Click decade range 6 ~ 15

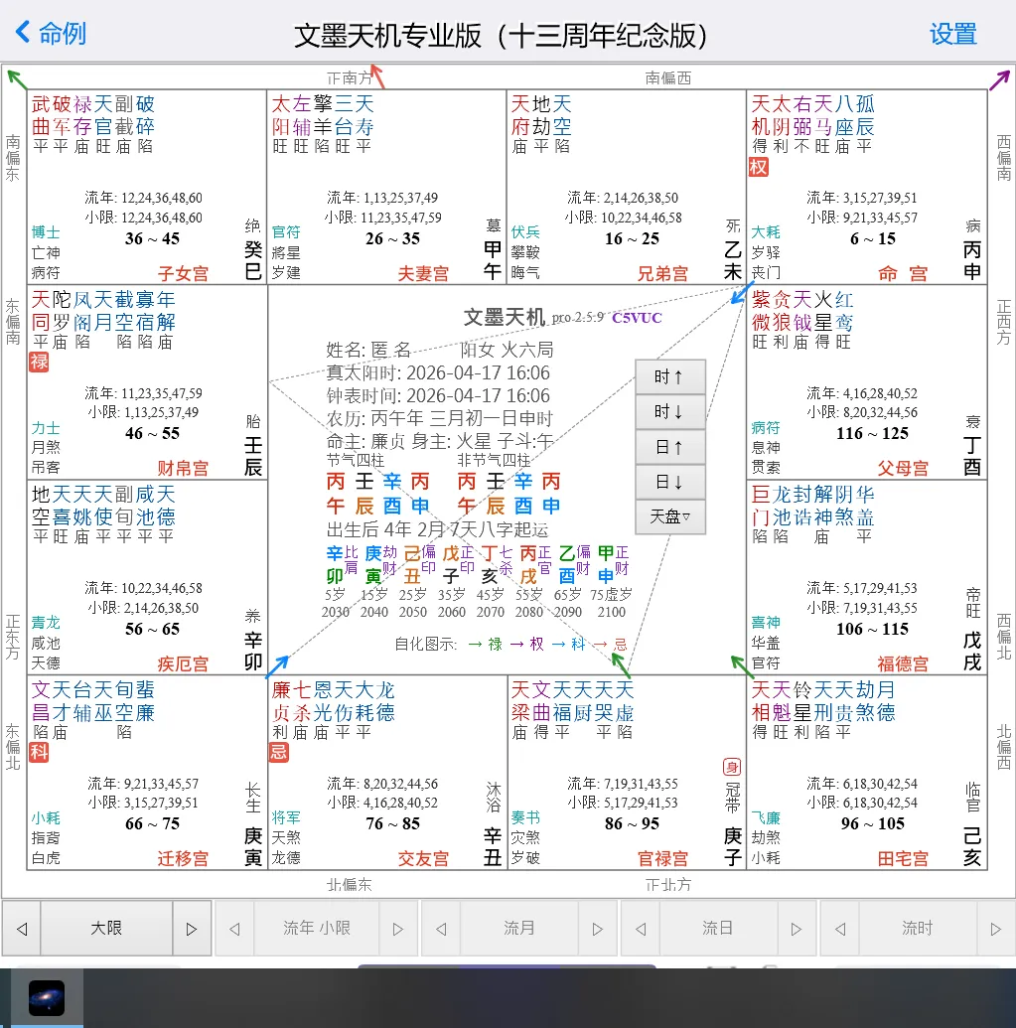coord(872,238)
